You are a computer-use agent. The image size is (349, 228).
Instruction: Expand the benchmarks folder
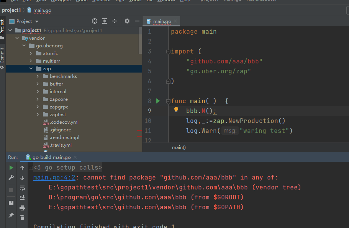tap(38, 76)
